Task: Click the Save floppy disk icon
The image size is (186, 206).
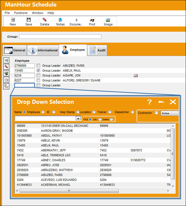Action: pos(28,20)
